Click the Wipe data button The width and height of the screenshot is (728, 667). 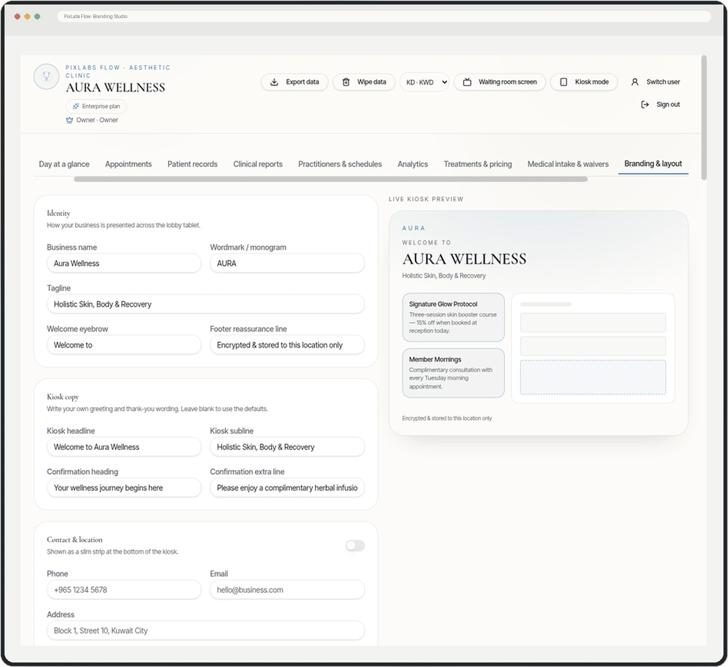[364, 82]
